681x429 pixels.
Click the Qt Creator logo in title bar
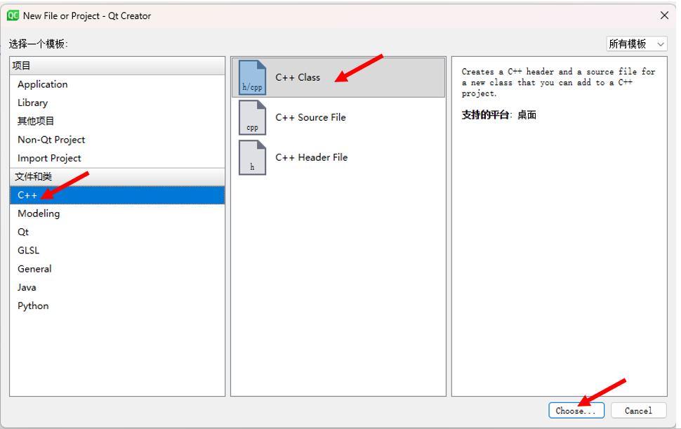pyautogui.click(x=13, y=15)
